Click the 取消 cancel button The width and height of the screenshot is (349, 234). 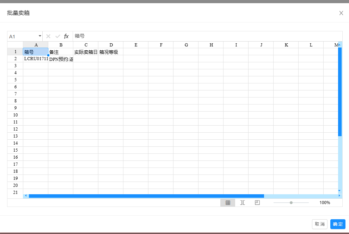pyautogui.click(x=320, y=224)
